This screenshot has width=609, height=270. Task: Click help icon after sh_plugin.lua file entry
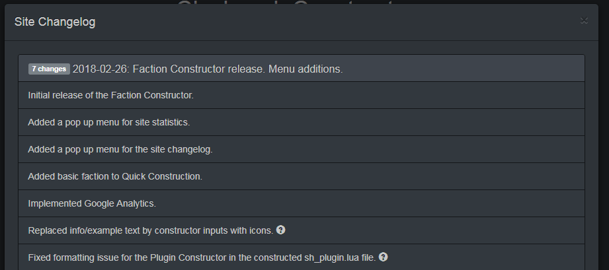tap(384, 257)
